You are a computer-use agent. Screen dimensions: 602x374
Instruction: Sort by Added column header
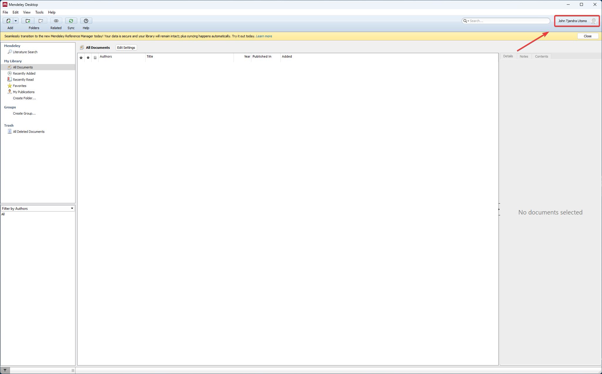(287, 56)
